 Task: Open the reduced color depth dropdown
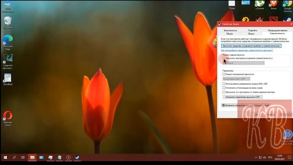tap(236, 79)
